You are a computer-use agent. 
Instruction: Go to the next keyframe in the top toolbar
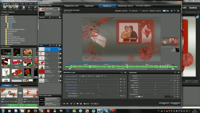[178, 11]
